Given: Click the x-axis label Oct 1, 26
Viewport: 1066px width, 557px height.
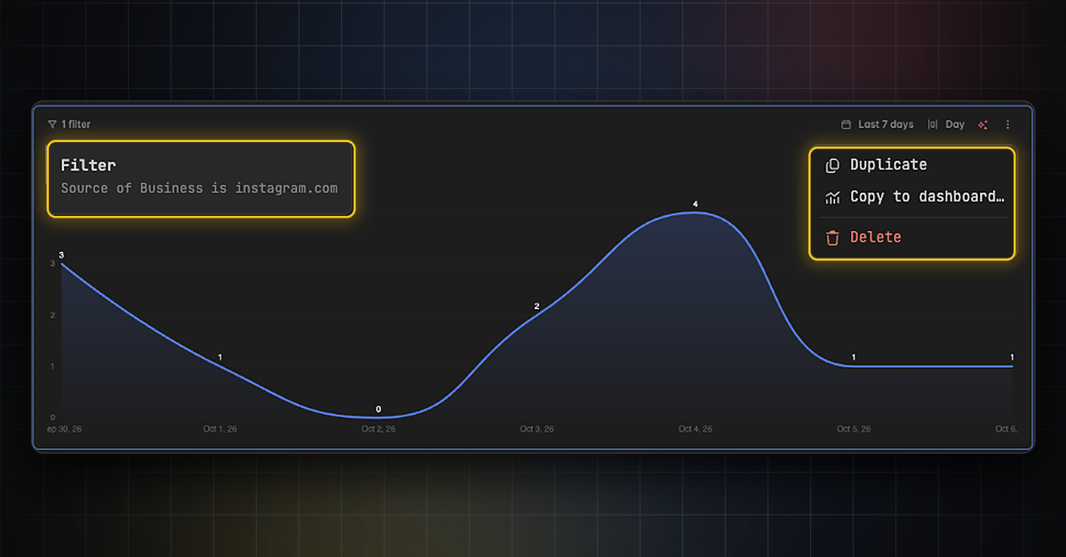Looking at the screenshot, I should [220, 429].
